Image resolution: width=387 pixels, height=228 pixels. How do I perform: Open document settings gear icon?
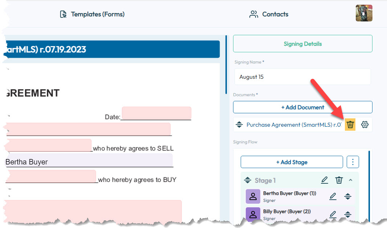pyautogui.click(x=365, y=125)
